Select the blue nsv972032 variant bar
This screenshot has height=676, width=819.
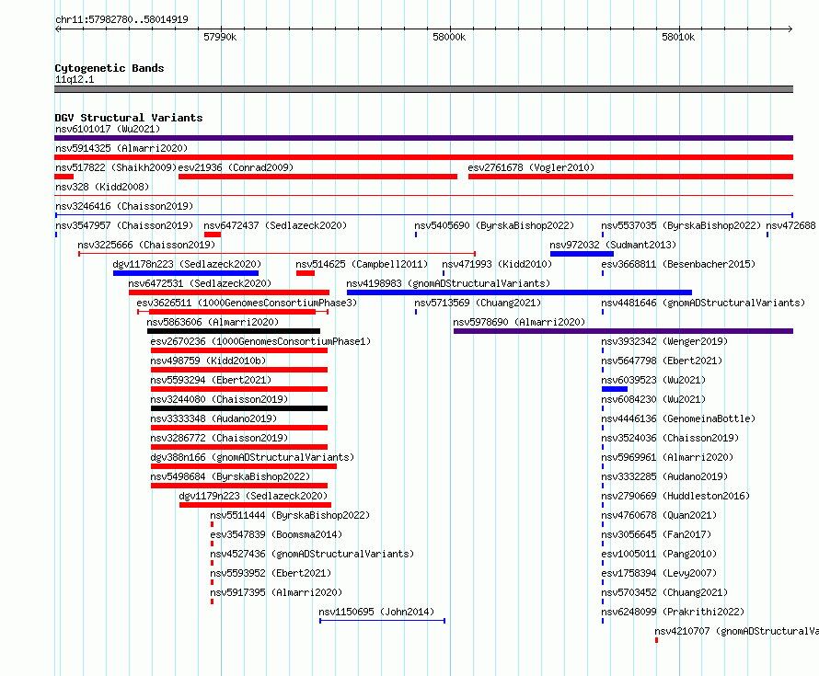(x=582, y=254)
